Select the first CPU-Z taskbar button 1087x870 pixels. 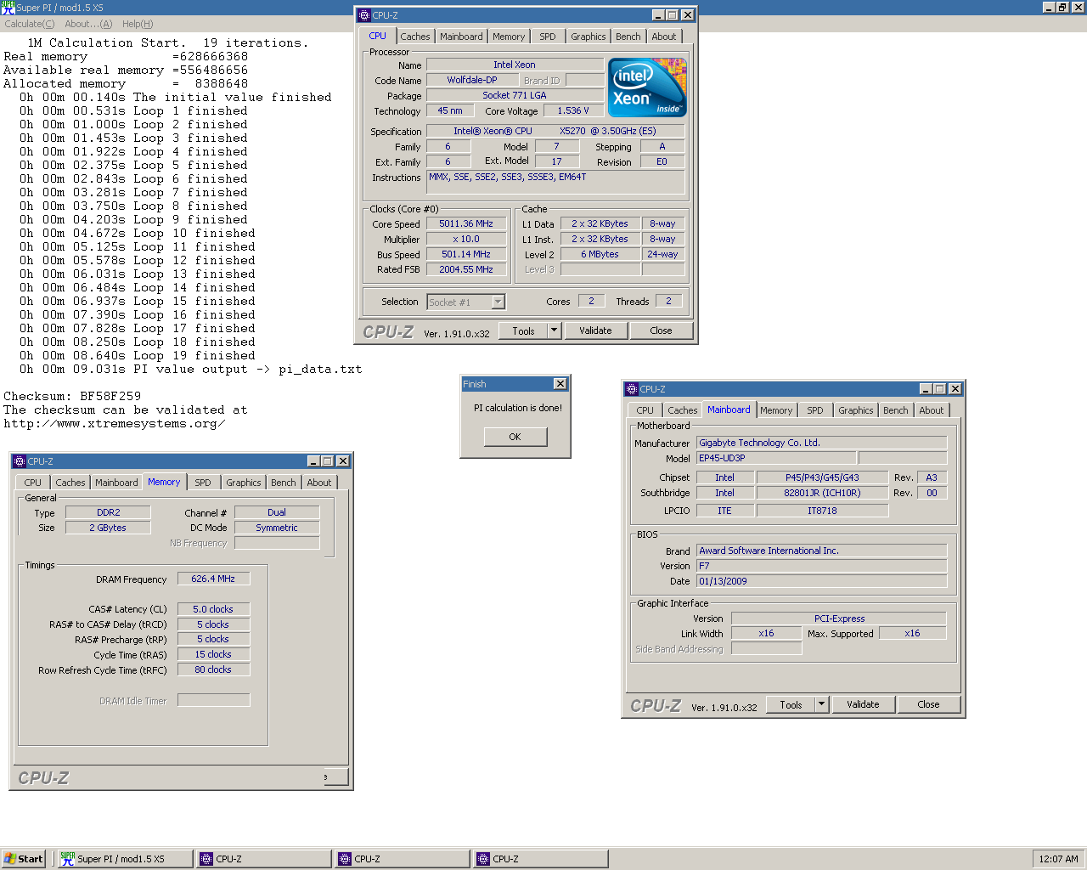pyautogui.click(x=263, y=859)
